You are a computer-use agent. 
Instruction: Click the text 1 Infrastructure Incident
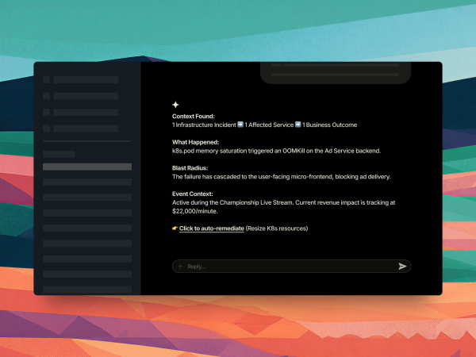(x=204, y=125)
